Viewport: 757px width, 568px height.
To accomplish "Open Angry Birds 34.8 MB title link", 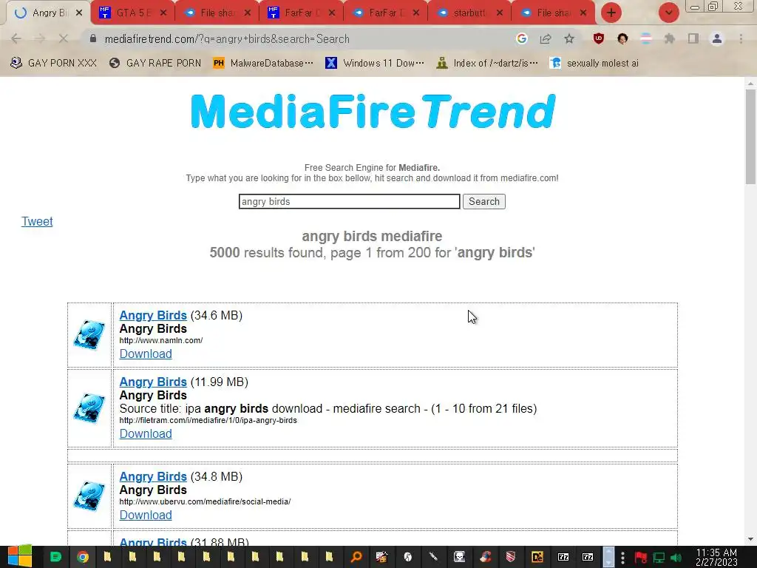I will [153, 476].
